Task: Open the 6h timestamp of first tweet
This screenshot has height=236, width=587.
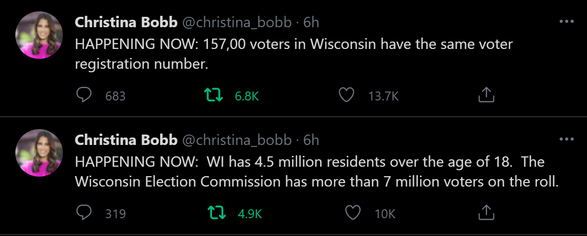Action: click(x=311, y=22)
